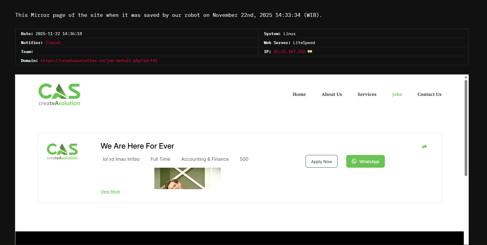Open the createasolution.co domain URL link
Screen dimensions: 487x245
[99, 61]
